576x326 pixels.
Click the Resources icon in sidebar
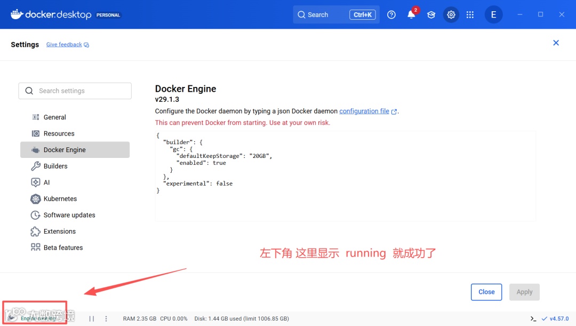pyautogui.click(x=36, y=133)
